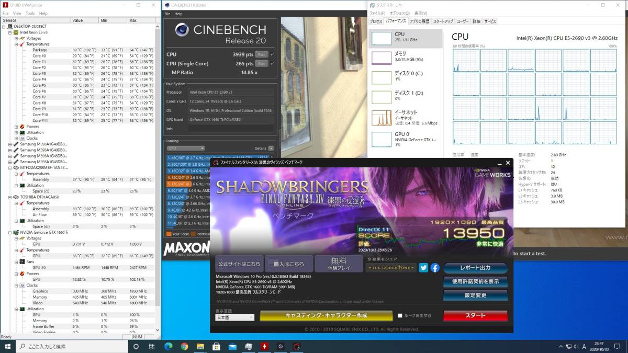Enable the ループ再生する checkbox
Screen dimensions: 628x353
coord(400,316)
